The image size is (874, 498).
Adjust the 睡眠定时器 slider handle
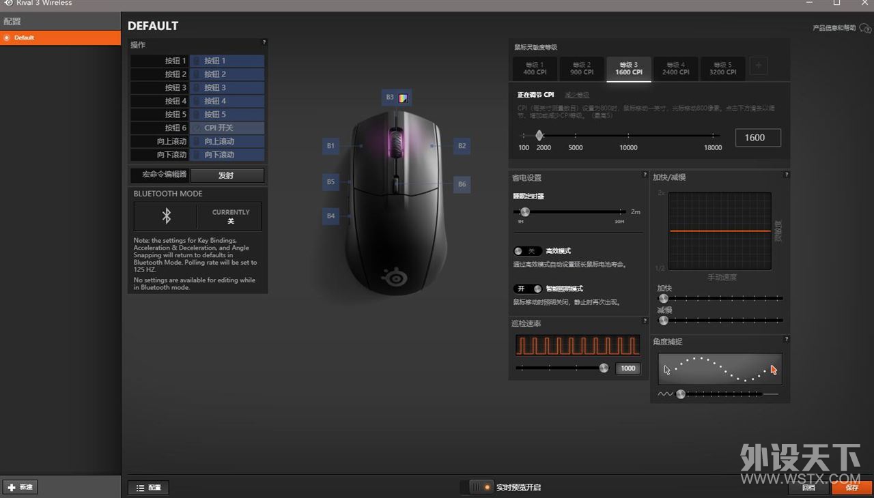[x=524, y=212]
